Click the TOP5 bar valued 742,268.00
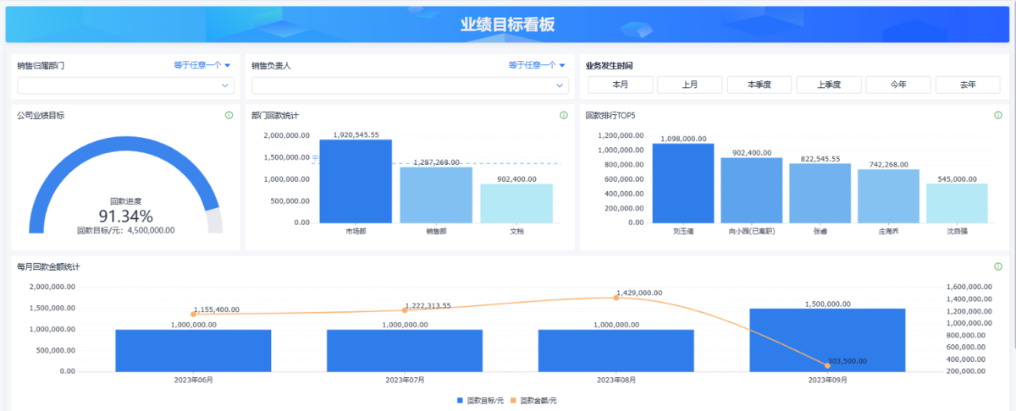Image resolution: width=1016 pixels, height=411 pixels. [x=889, y=196]
